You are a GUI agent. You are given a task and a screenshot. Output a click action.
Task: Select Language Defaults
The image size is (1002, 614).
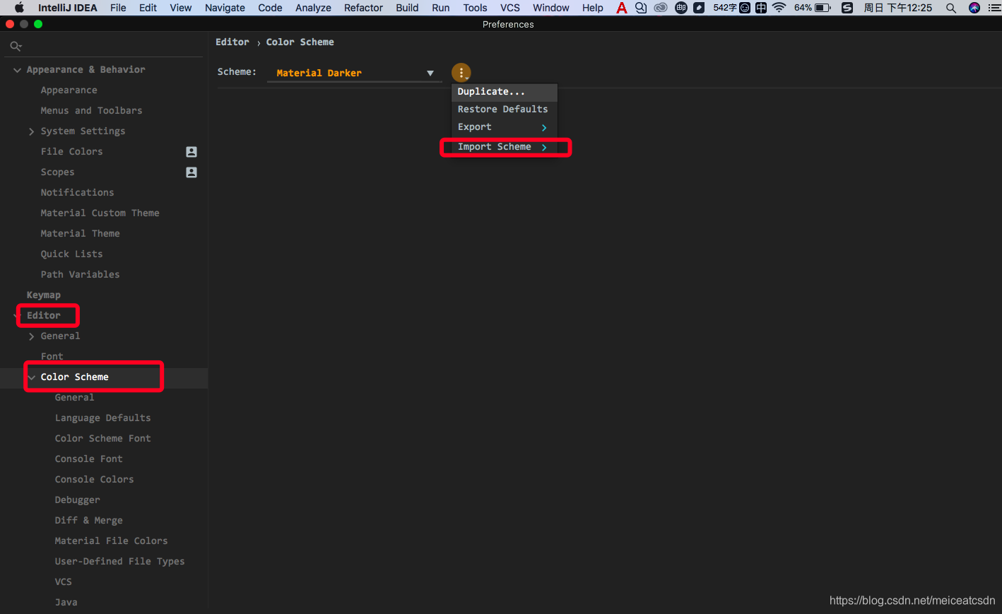102,418
